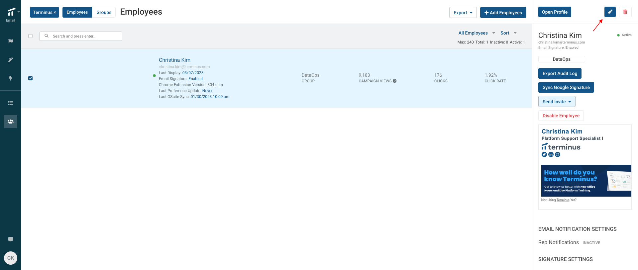Expand the Send Invite dropdown
This screenshot has width=638, height=270.
tap(557, 102)
